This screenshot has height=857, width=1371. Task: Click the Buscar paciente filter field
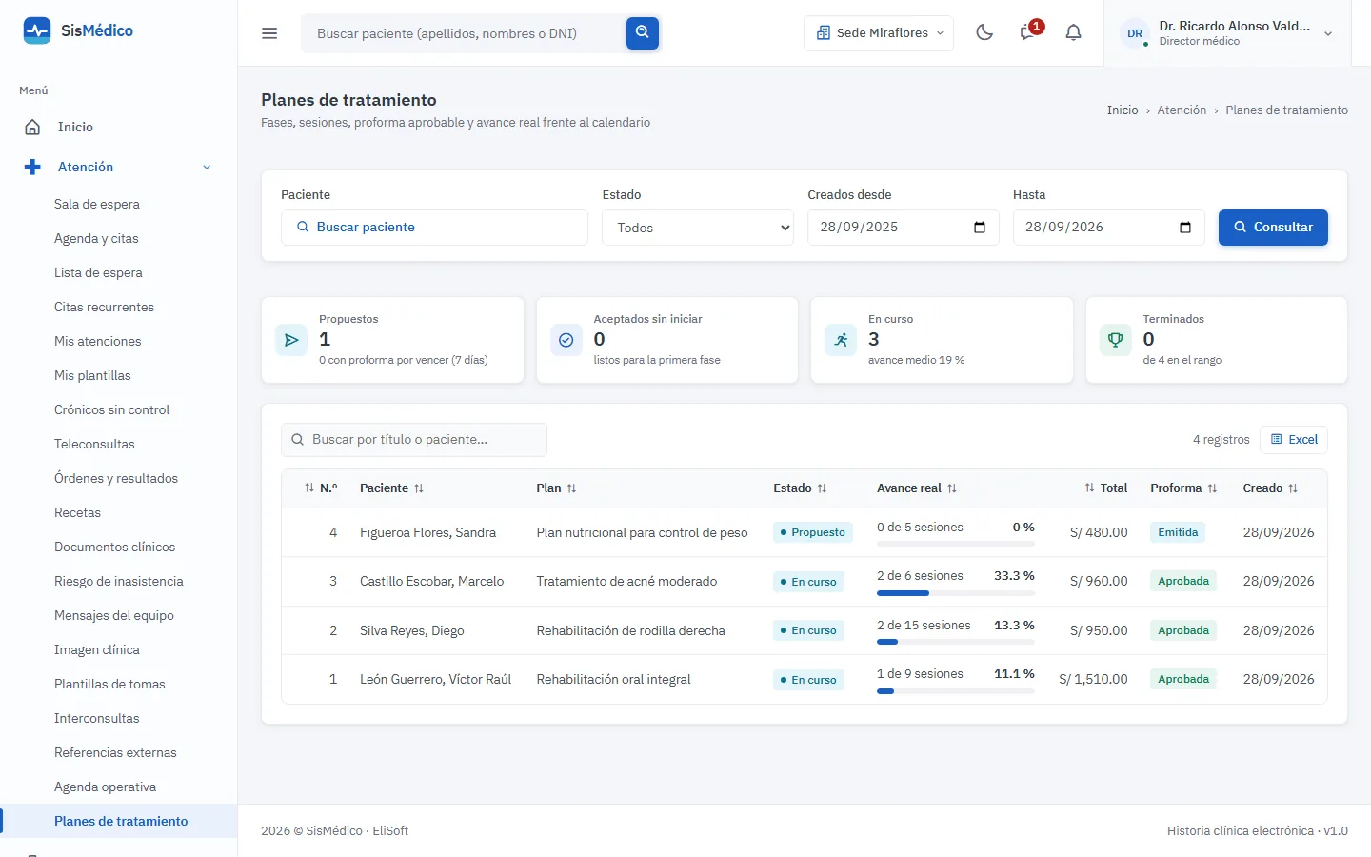(434, 228)
